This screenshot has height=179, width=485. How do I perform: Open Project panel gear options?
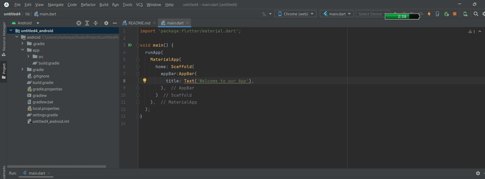(x=106, y=23)
